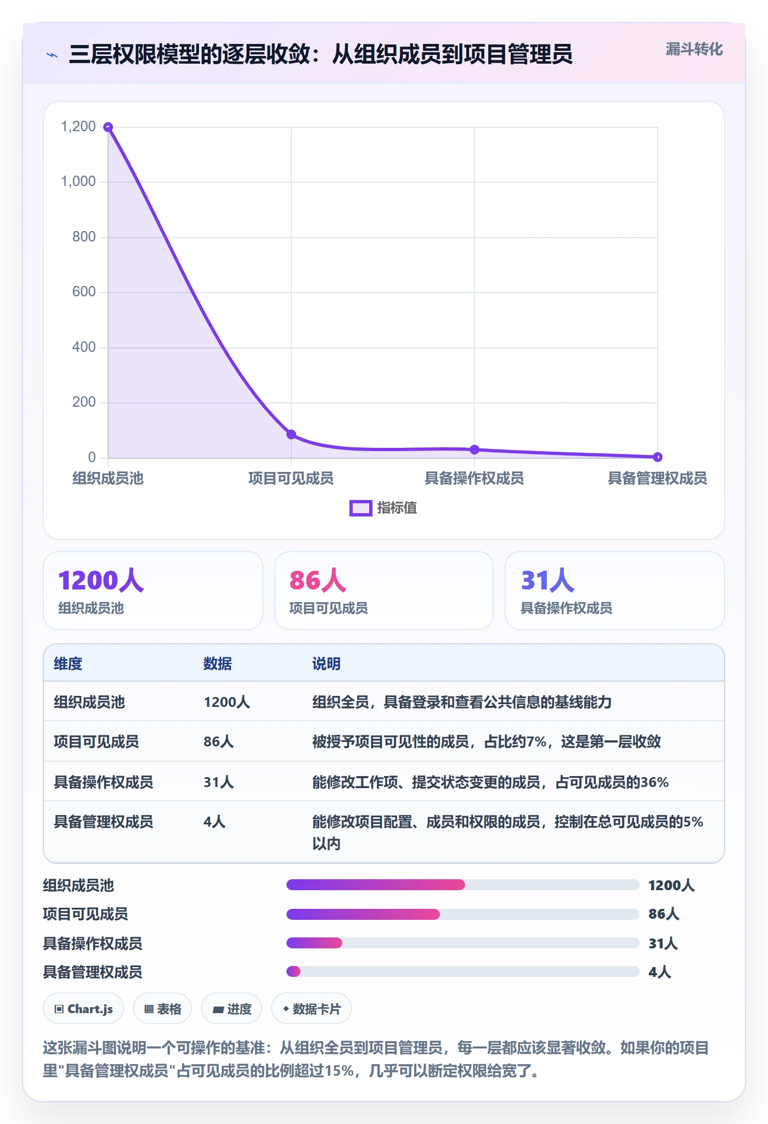Open the 31人 具备操作权成员 data card
The image size is (768, 1124).
tap(615, 591)
